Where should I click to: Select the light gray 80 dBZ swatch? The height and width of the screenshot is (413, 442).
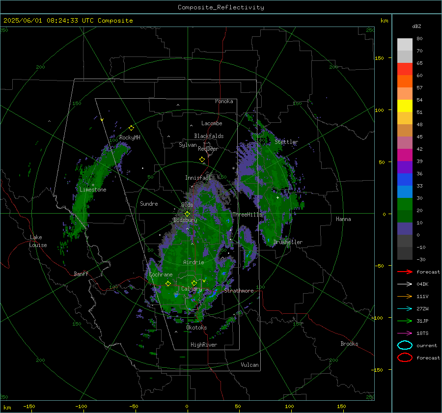(x=405, y=44)
